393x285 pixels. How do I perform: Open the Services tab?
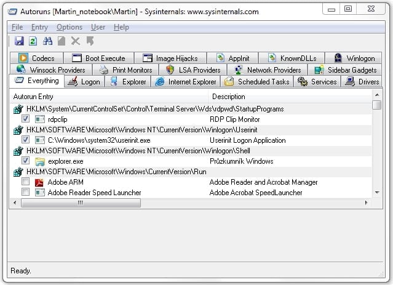(317, 81)
